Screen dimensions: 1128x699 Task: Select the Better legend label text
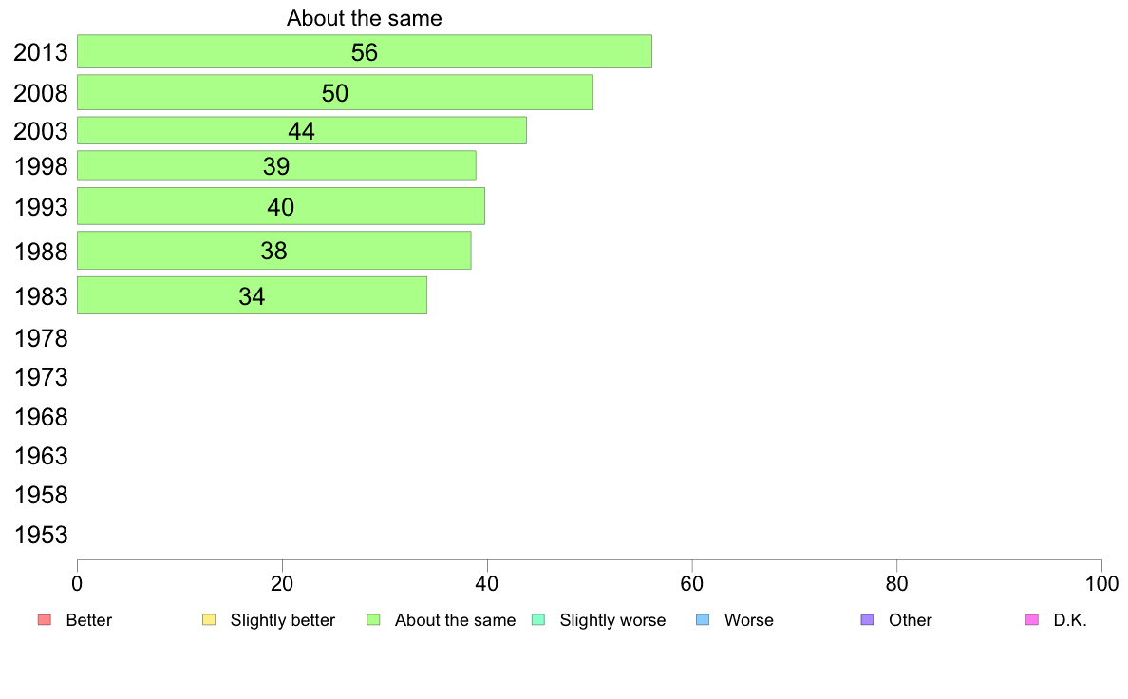tap(89, 620)
